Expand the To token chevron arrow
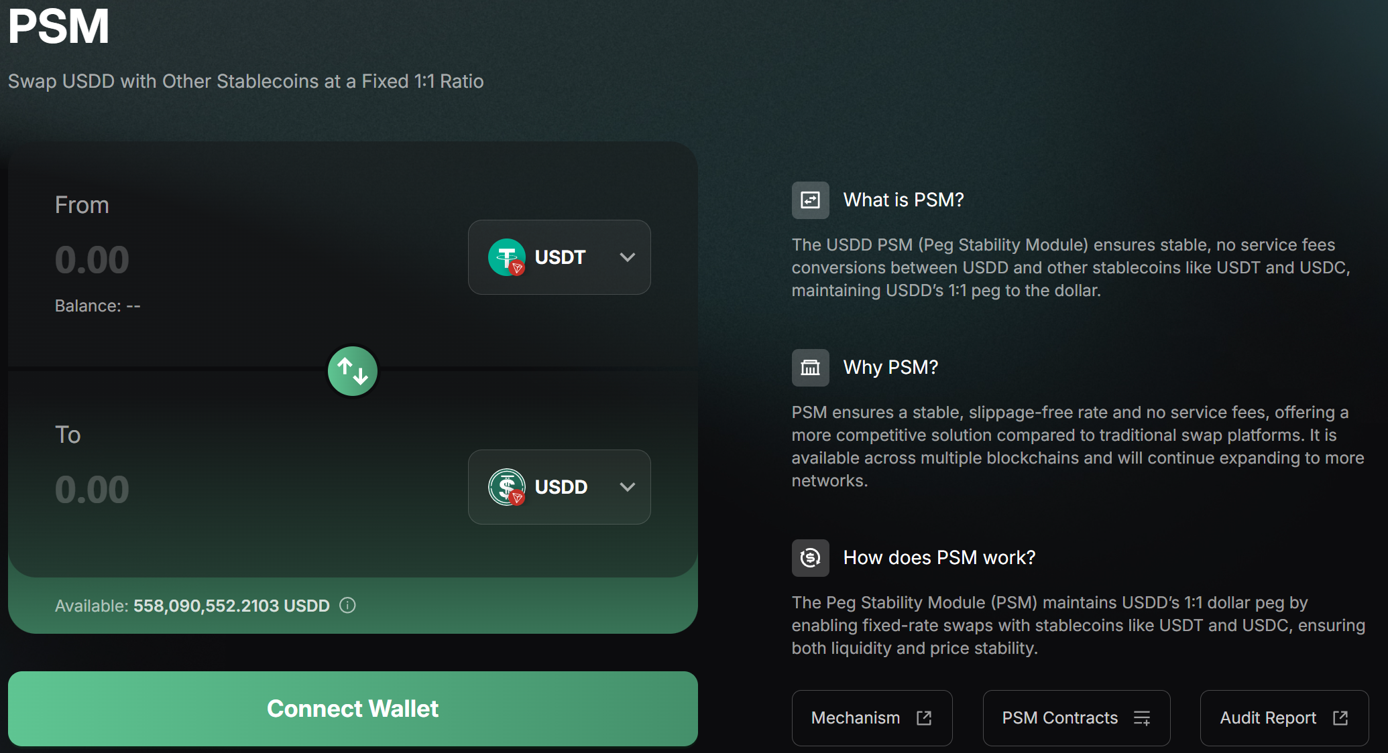This screenshot has height=753, width=1388. [628, 487]
